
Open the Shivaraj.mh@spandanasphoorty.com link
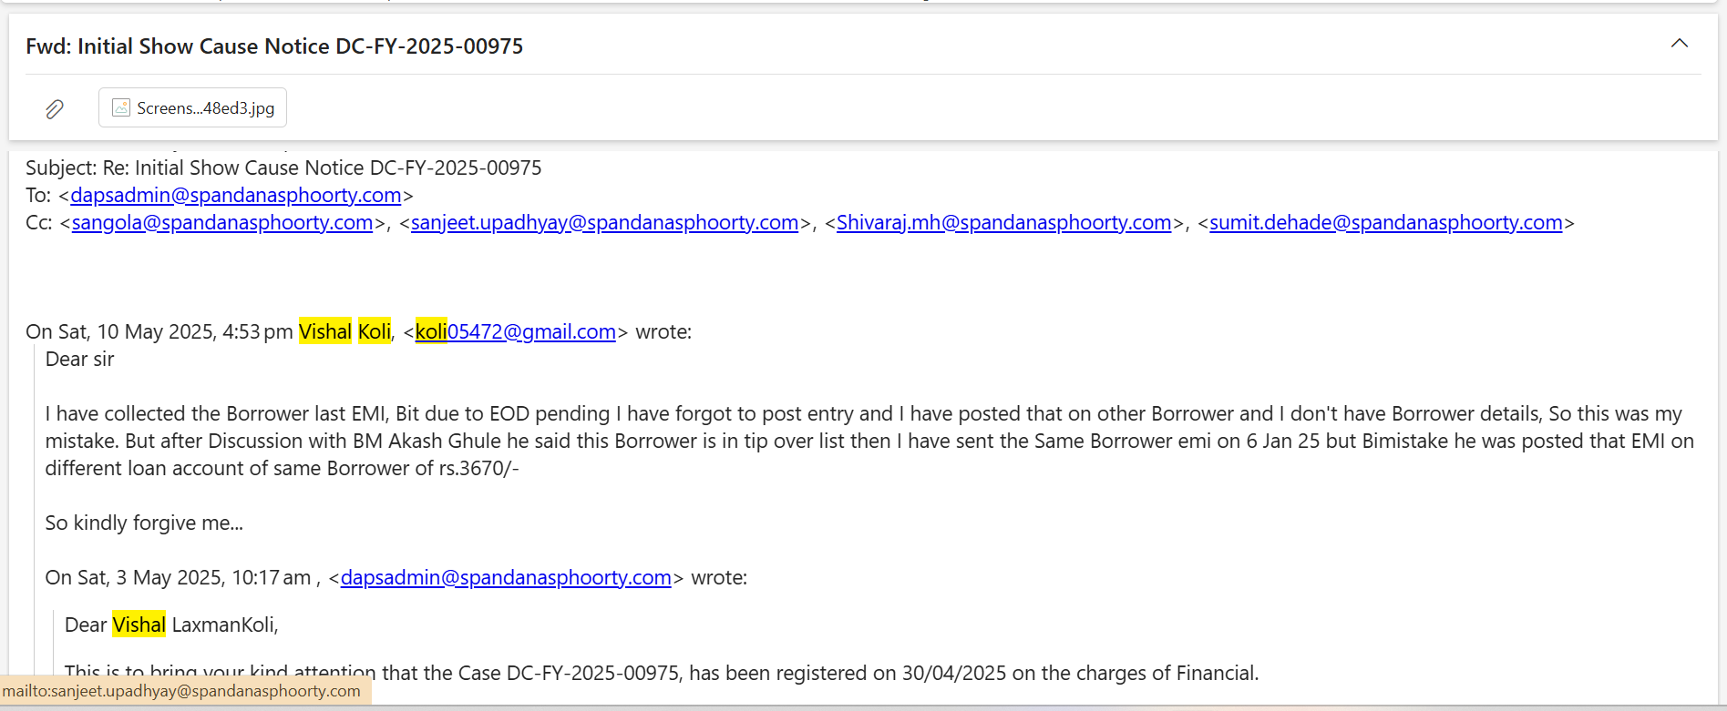point(1003,222)
